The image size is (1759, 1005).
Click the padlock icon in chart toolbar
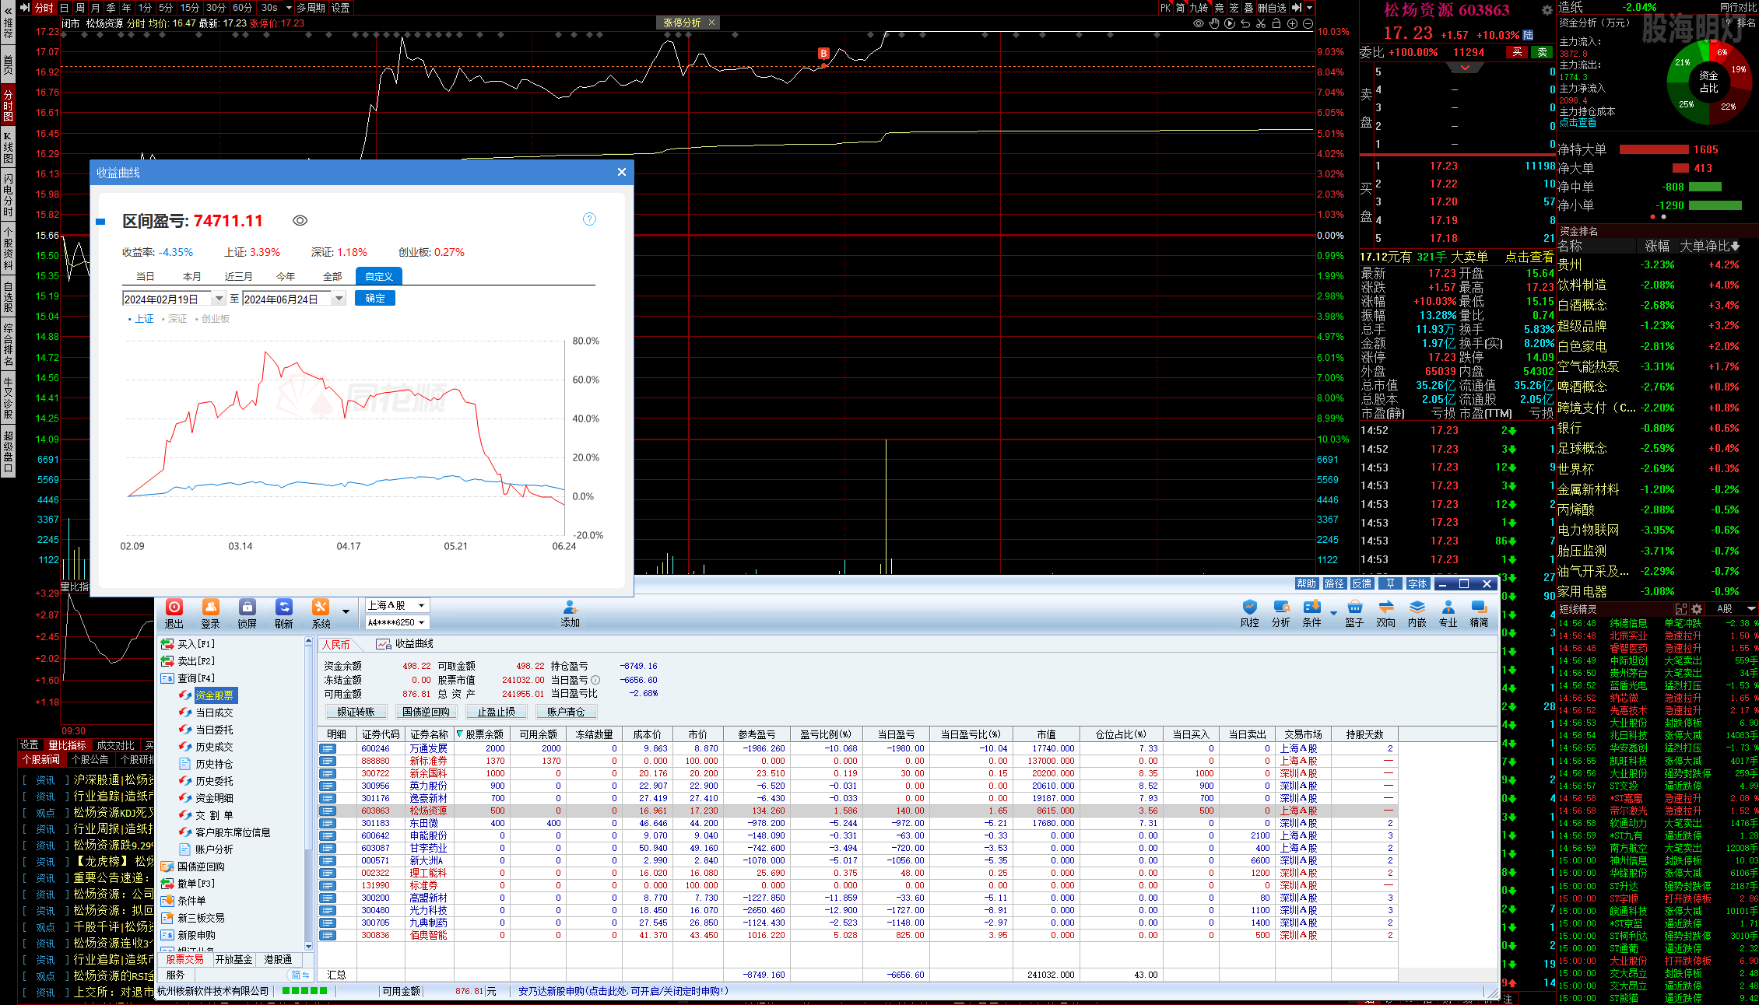[1276, 23]
